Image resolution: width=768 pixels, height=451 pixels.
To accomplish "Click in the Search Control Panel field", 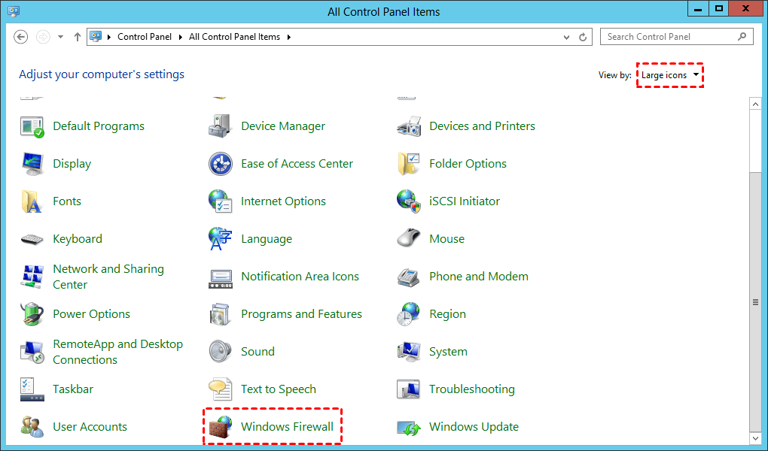I will 669,37.
